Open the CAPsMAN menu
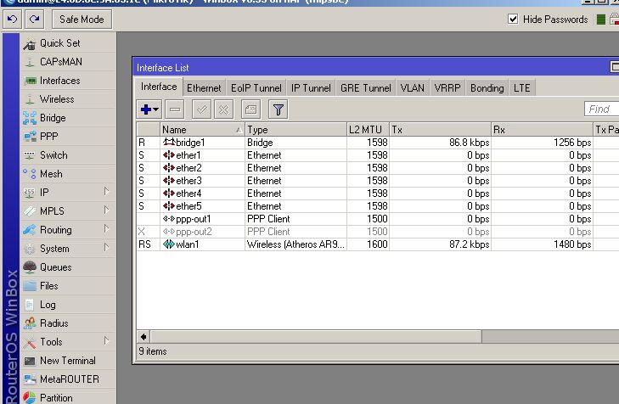This screenshot has width=619, height=404. 68,62
